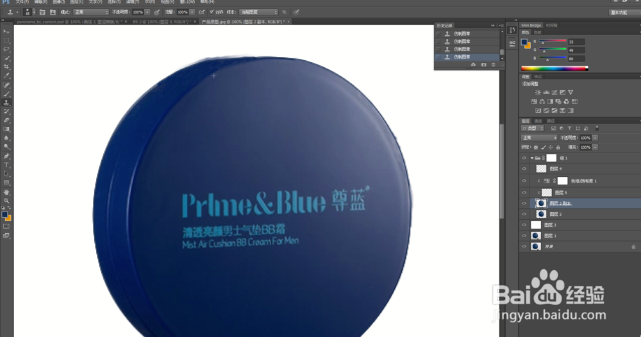Image resolution: width=641 pixels, height=337 pixels.
Task: Select the Pen tool
Action: click(x=6, y=156)
